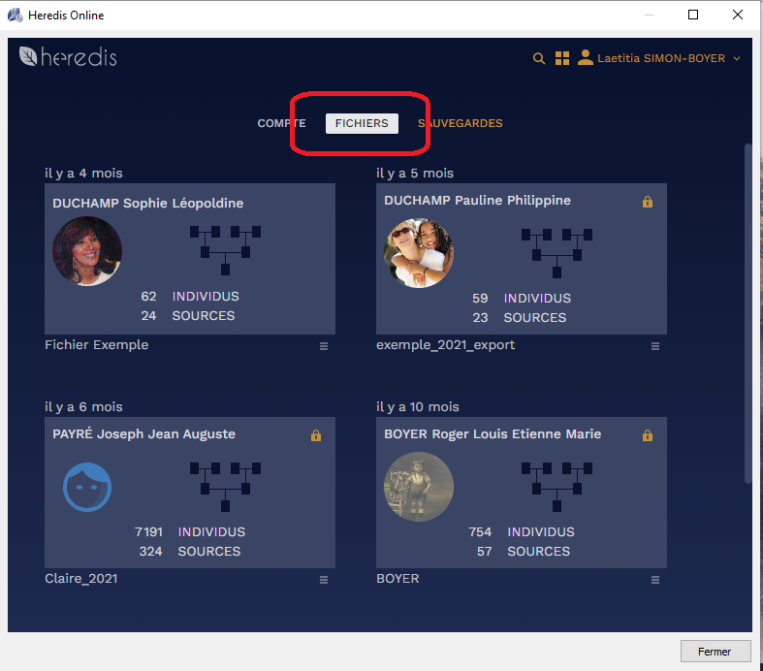Viewport: 763px width, 671px height.
Task: Click the Fichier Exemple file name
Action: 96,345
